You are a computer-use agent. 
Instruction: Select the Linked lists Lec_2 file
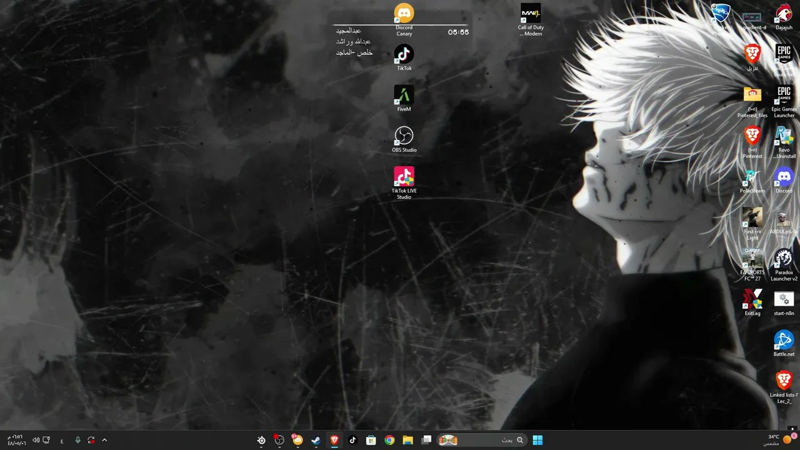pos(784,387)
